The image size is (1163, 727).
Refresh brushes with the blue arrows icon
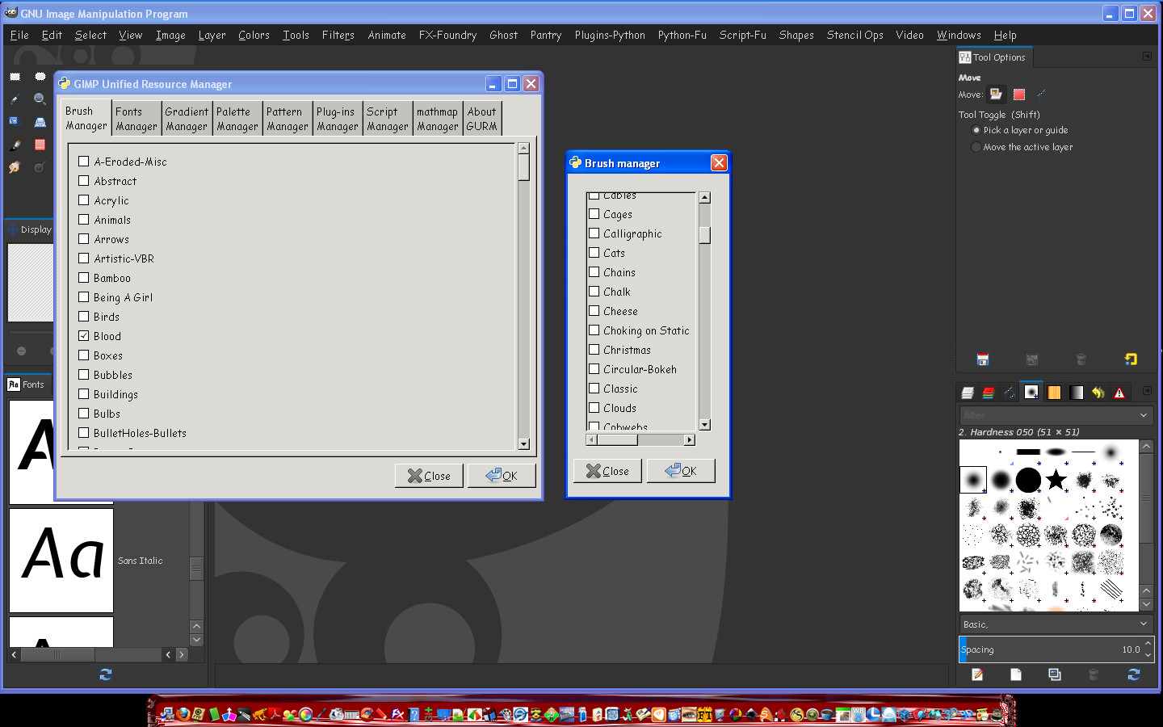pyautogui.click(x=1134, y=674)
